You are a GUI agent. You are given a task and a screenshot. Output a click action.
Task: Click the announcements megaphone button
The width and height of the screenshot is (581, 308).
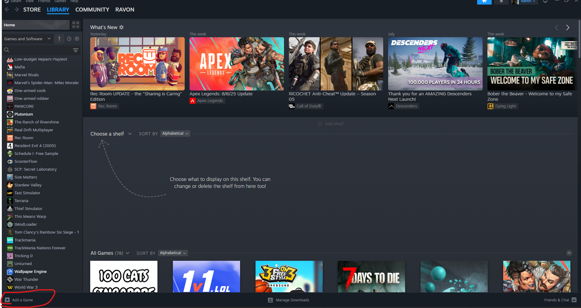pos(484,2)
